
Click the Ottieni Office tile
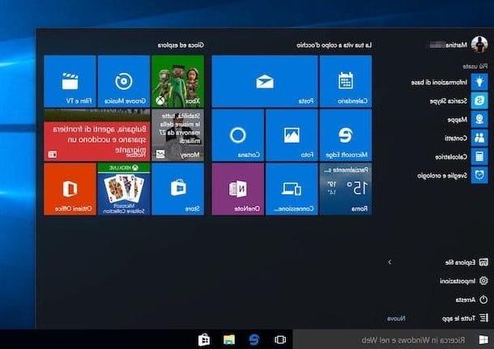click(x=70, y=189)
